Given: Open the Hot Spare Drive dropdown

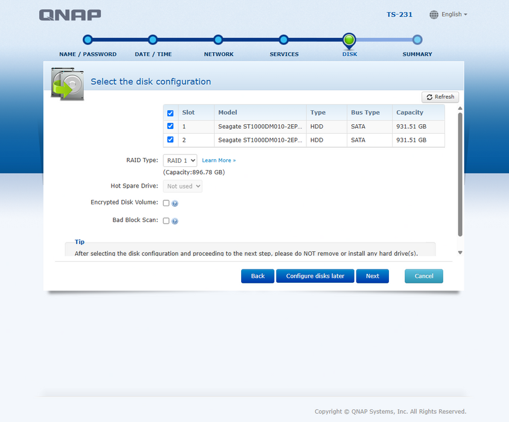Looking at the screenshot, I should (x=182, y=186).
